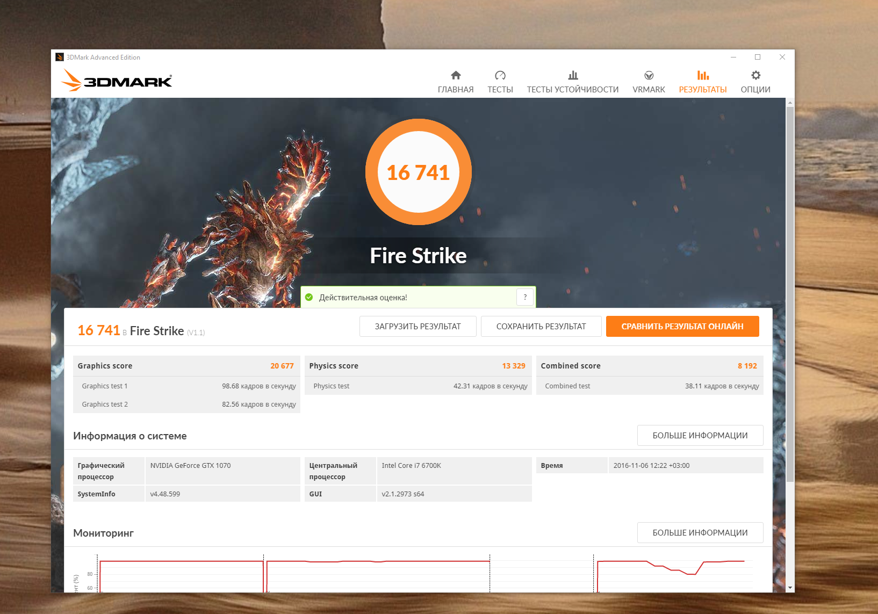Click the 3DMark logo in header
This screenshot has width=878, height=614.
coord(117,81)
